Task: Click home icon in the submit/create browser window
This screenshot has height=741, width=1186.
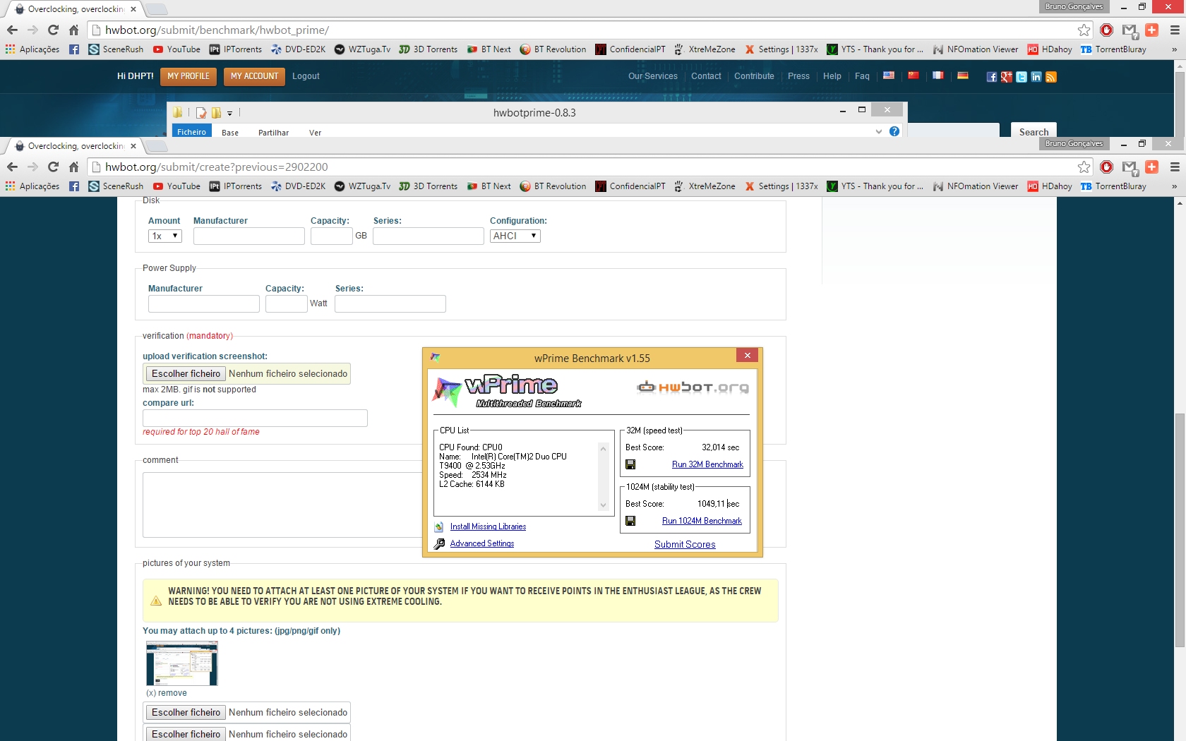Action: click(73, 167)
